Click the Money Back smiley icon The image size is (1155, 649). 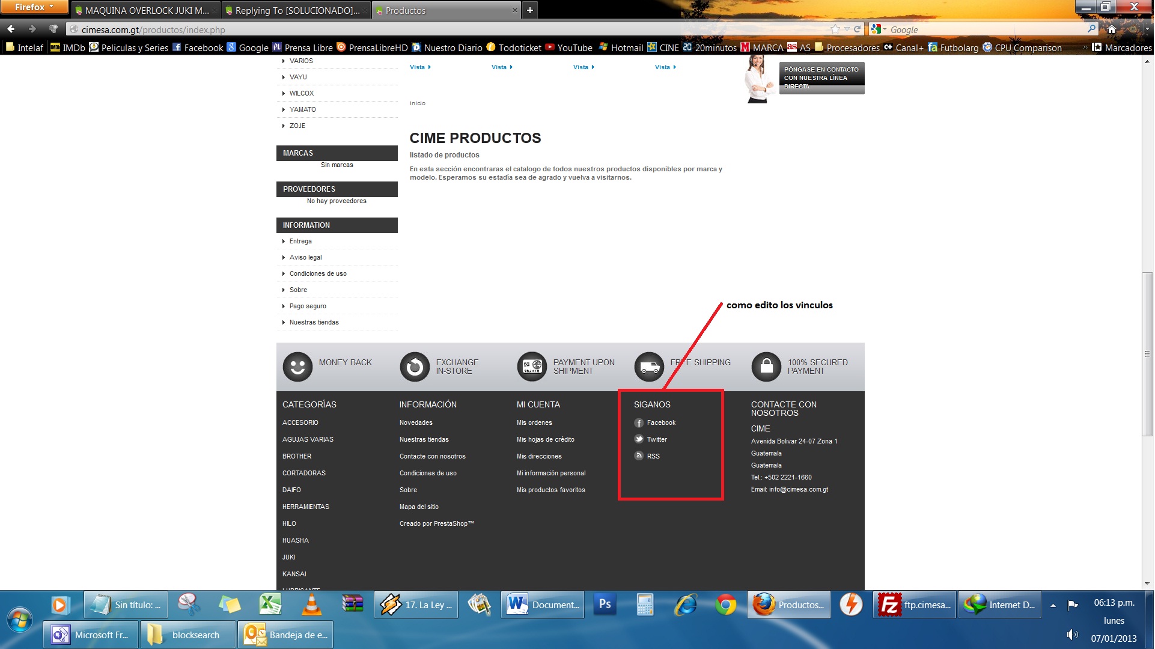[x=297, y=367]
